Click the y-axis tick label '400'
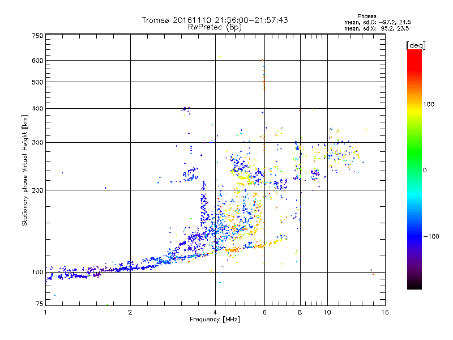The height and width of the screenshot is (340, 453). point(38,109)
